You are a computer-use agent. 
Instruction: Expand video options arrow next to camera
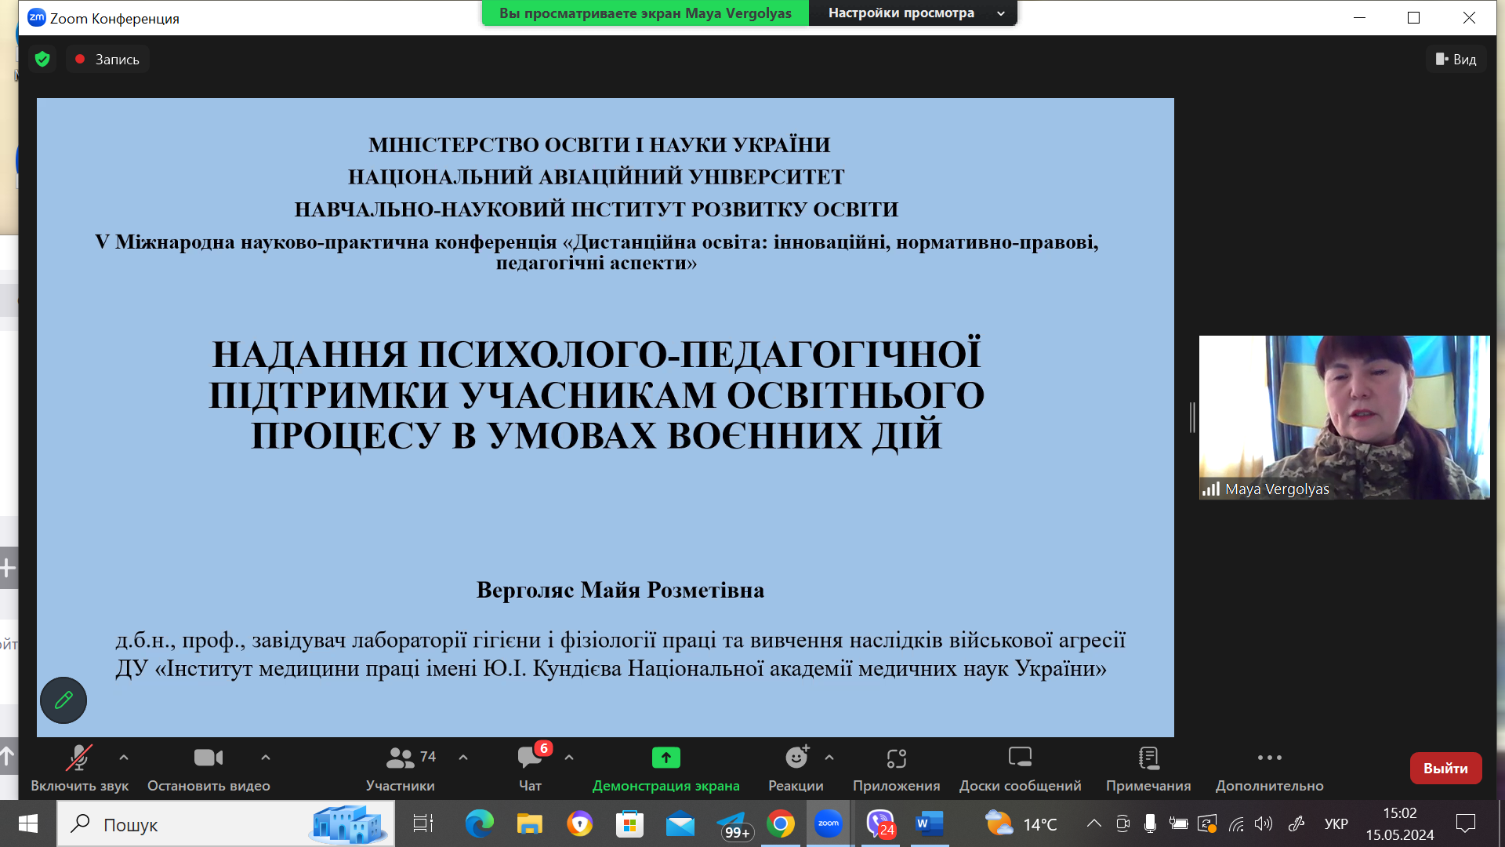tap(266, 758)
